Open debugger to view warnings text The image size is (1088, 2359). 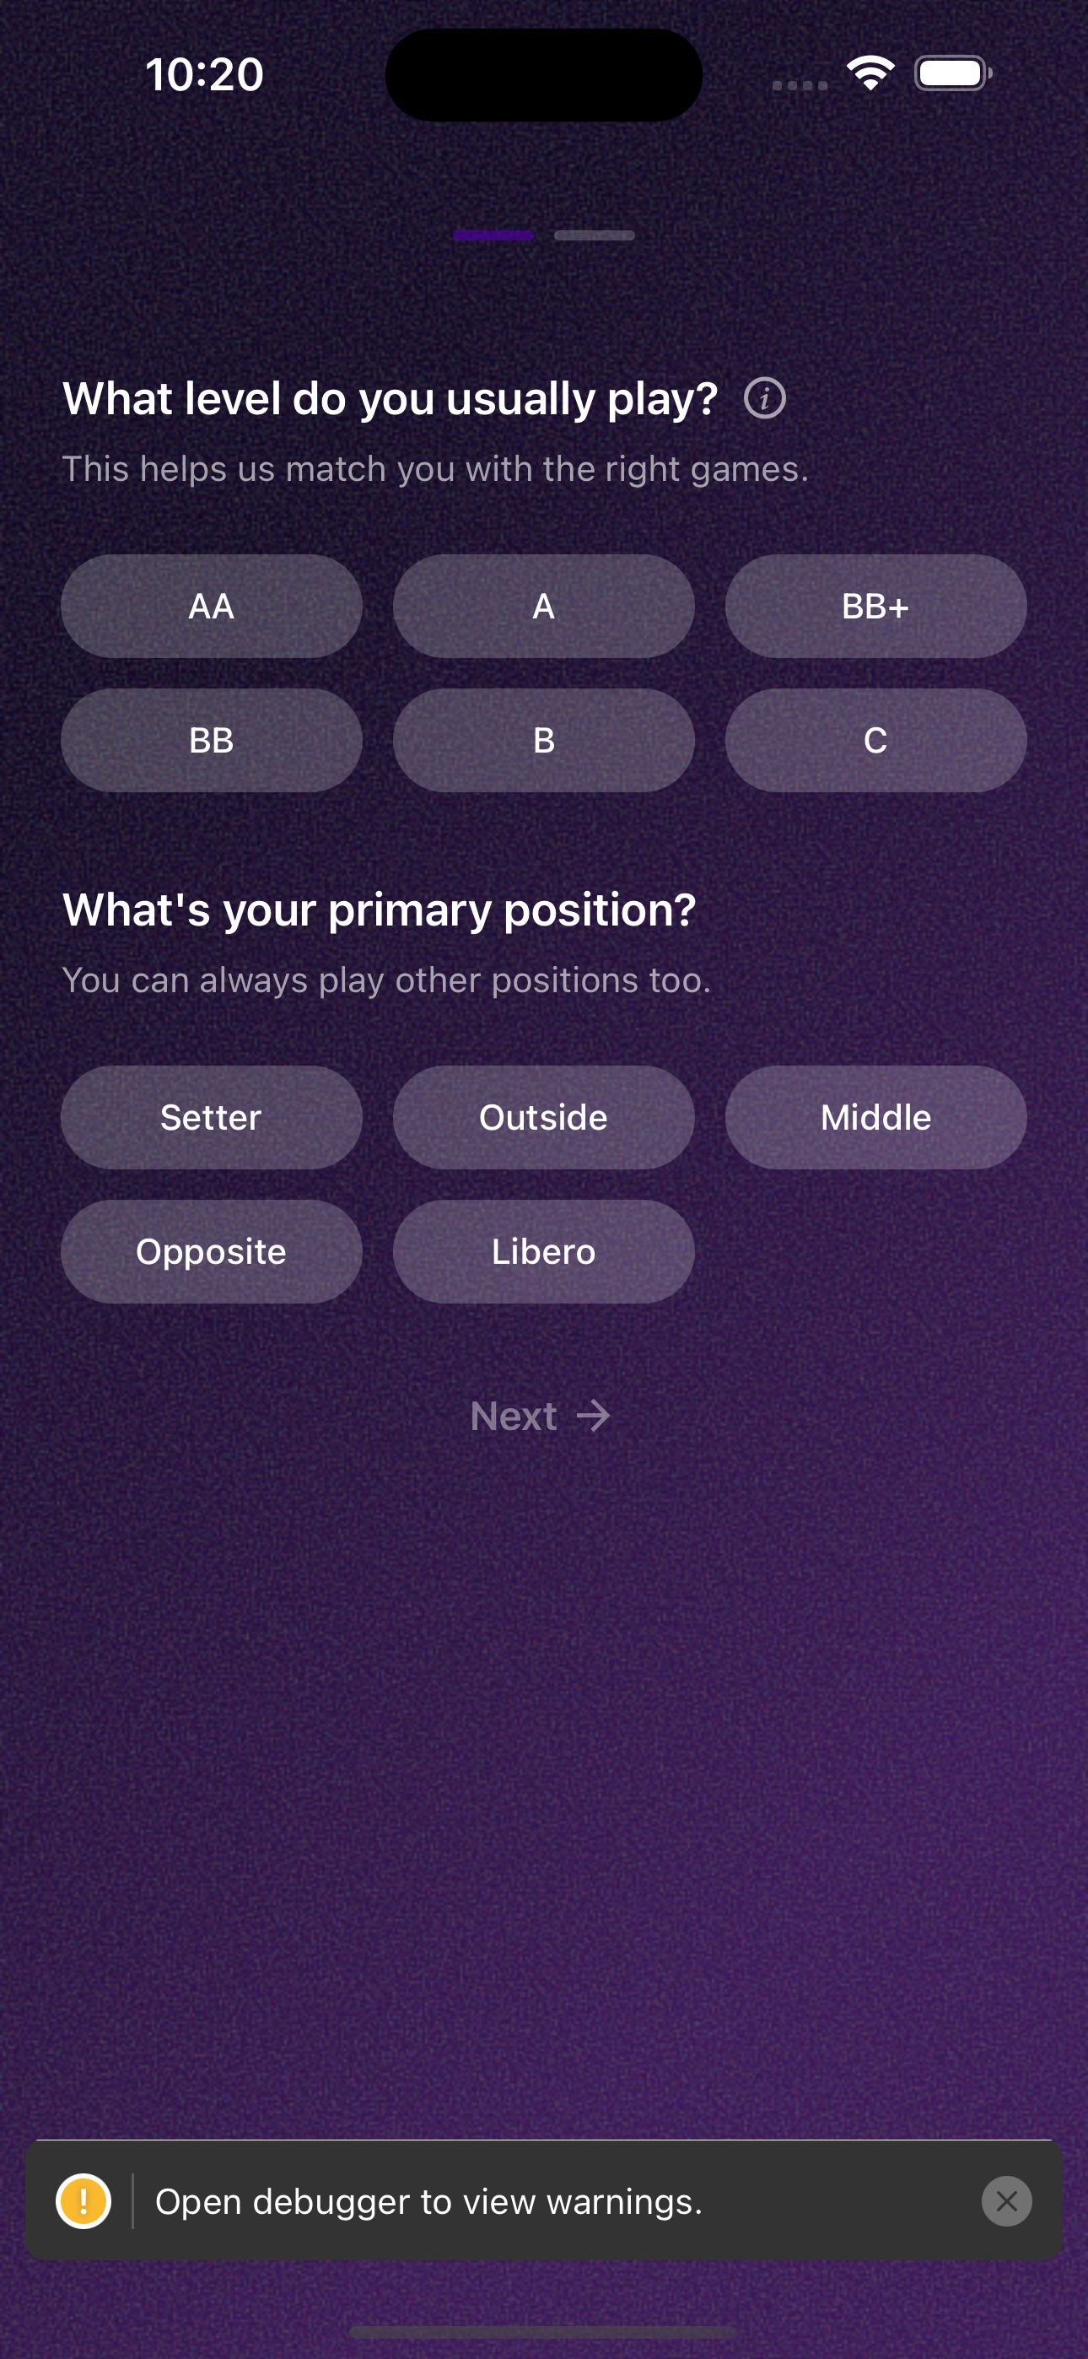point(428,2201)
